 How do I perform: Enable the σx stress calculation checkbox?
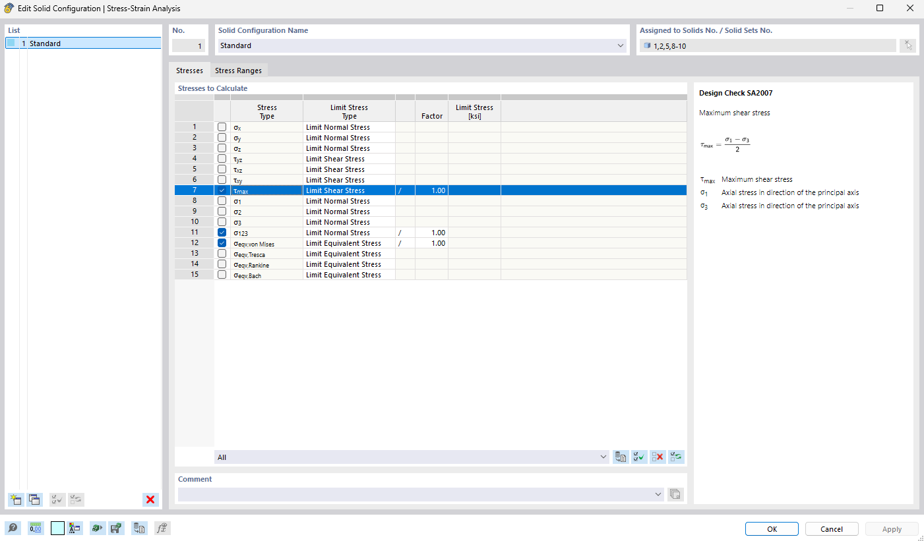222,127
